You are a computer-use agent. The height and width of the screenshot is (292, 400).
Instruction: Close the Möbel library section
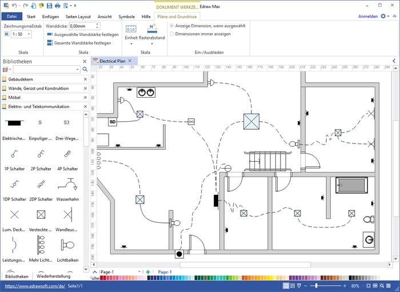pos(85,98)
